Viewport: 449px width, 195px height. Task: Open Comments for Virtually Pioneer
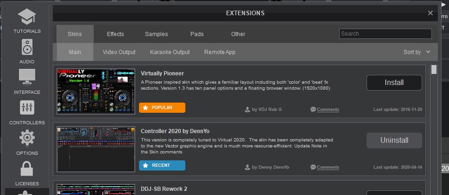coord(328,110)
